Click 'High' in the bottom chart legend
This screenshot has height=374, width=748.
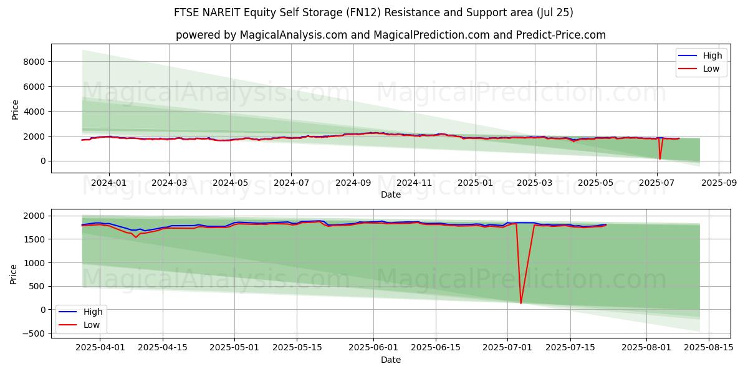tap(93, 312)
